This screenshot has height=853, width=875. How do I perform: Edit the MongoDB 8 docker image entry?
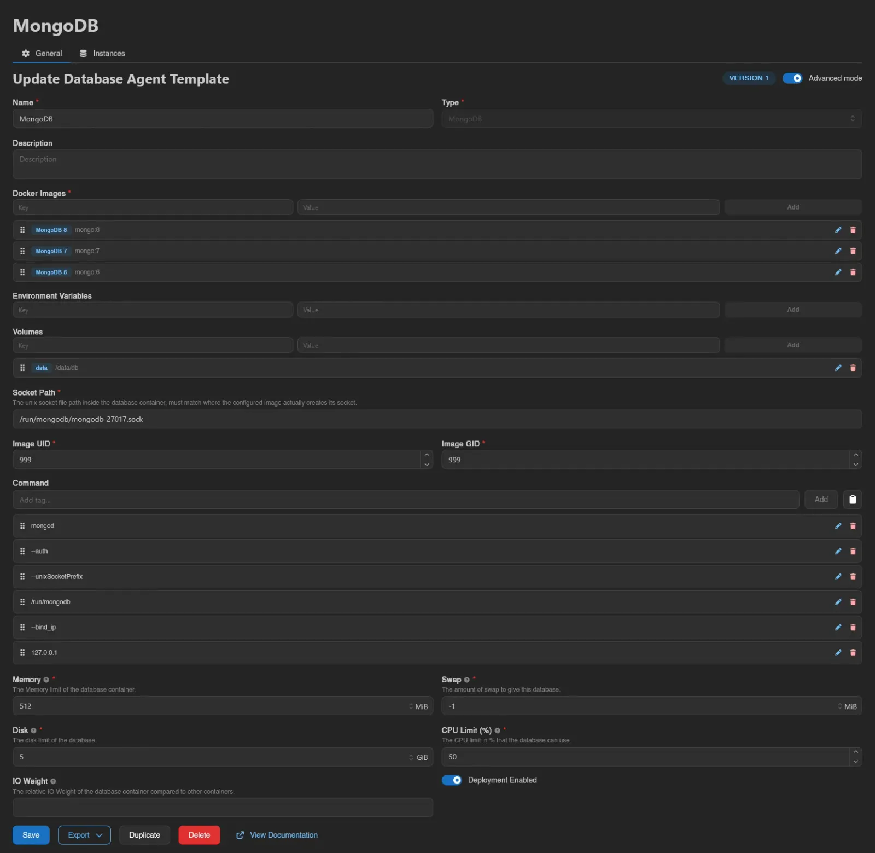coord(838,230)
